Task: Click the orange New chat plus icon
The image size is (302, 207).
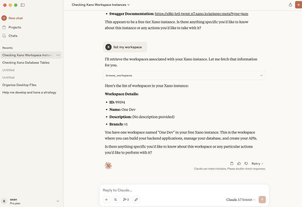Action: pyautogui.click(x=4, y=18)
